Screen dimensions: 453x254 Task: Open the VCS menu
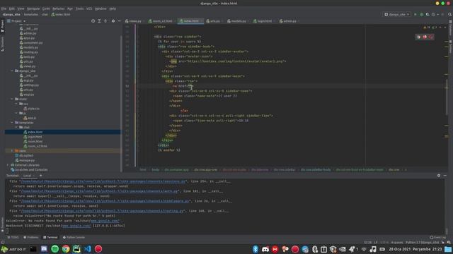point(89,8)
